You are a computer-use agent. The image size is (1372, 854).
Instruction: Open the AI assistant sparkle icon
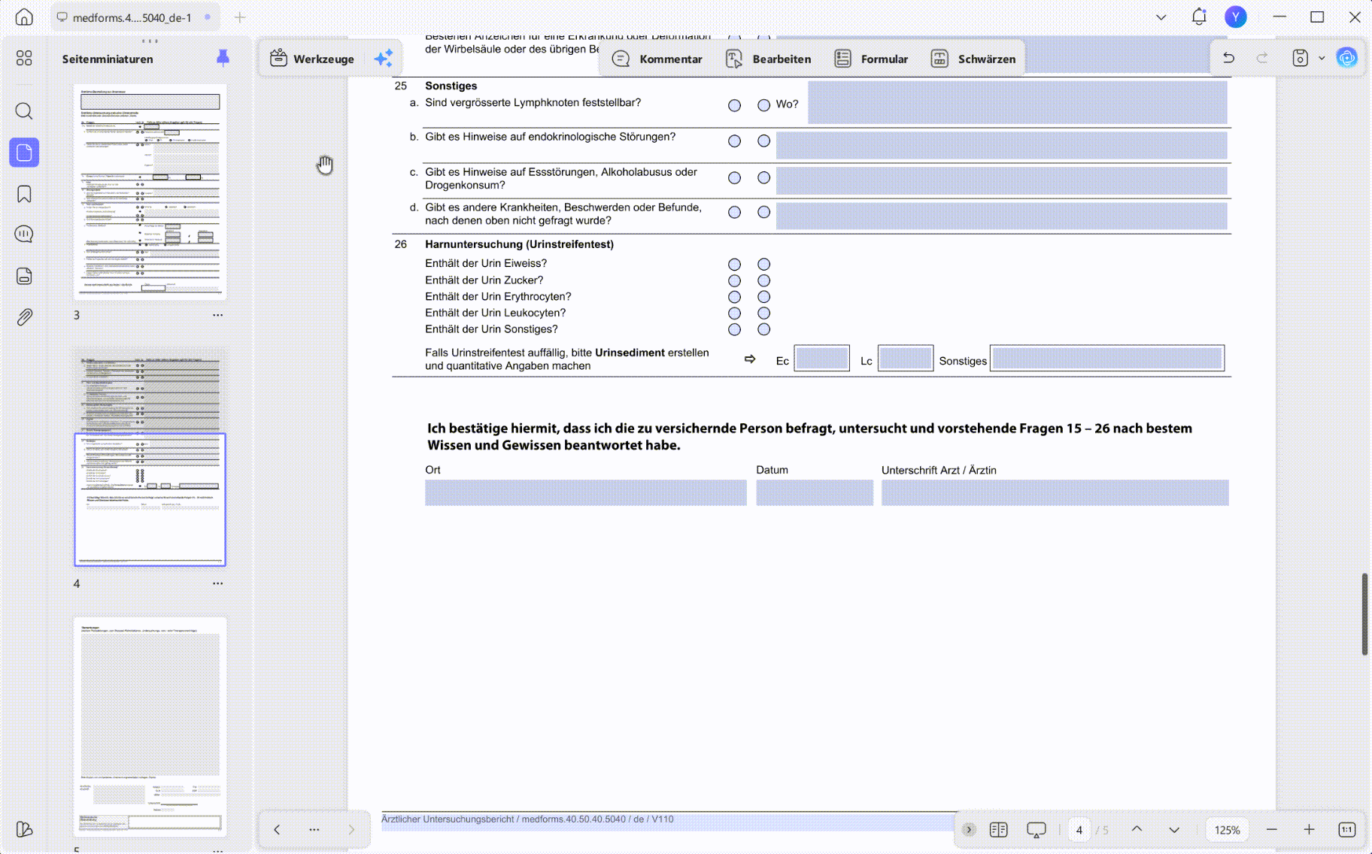[x=384, y=58]
